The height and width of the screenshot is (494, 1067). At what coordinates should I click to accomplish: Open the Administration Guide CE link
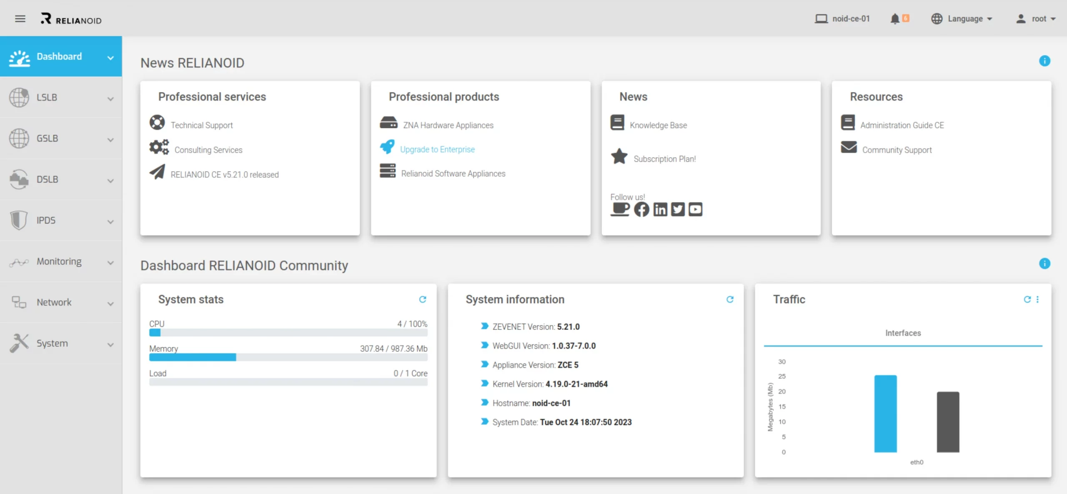pos(902,125)
